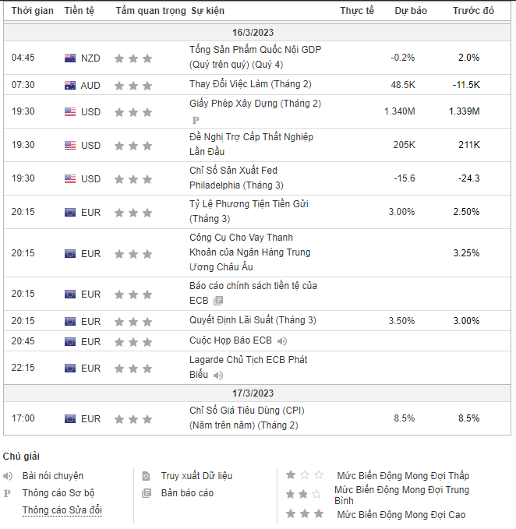The height and width of the screenshot is (529, 516).
Task: Click the Tầm quan trọng column header
Action: click(150, 11)
